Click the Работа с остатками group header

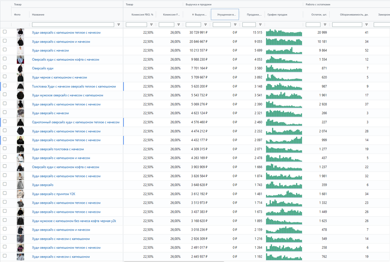click(x=317, y=5)
